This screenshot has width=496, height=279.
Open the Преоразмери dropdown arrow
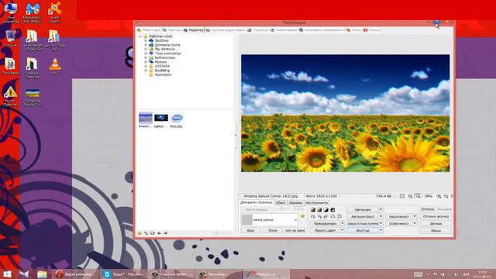tap(343, 223)
